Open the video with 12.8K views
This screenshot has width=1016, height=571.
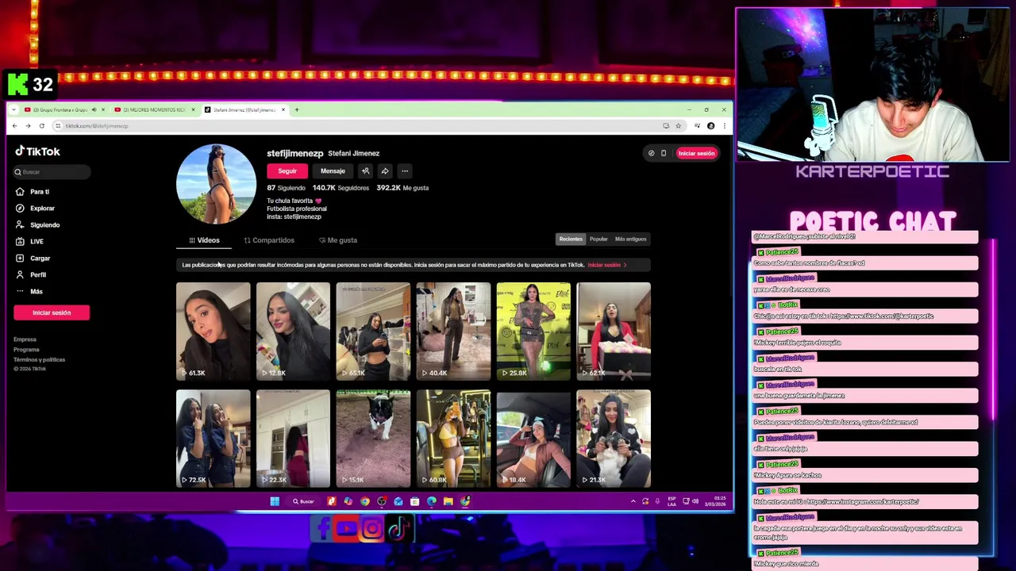pos(293,331)
